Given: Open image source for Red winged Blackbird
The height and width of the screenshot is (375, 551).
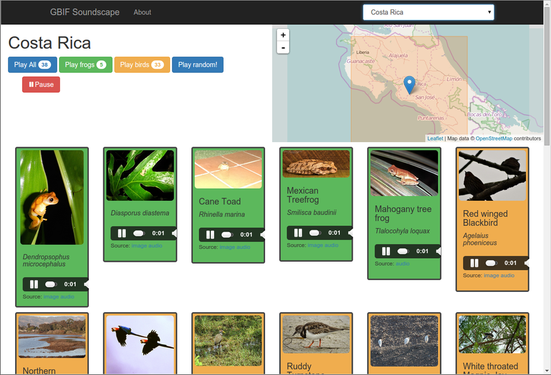Looking at the screenshot, I should pos(491,276).
